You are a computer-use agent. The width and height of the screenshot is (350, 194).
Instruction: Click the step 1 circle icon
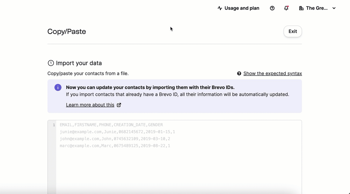coord(51,63)
